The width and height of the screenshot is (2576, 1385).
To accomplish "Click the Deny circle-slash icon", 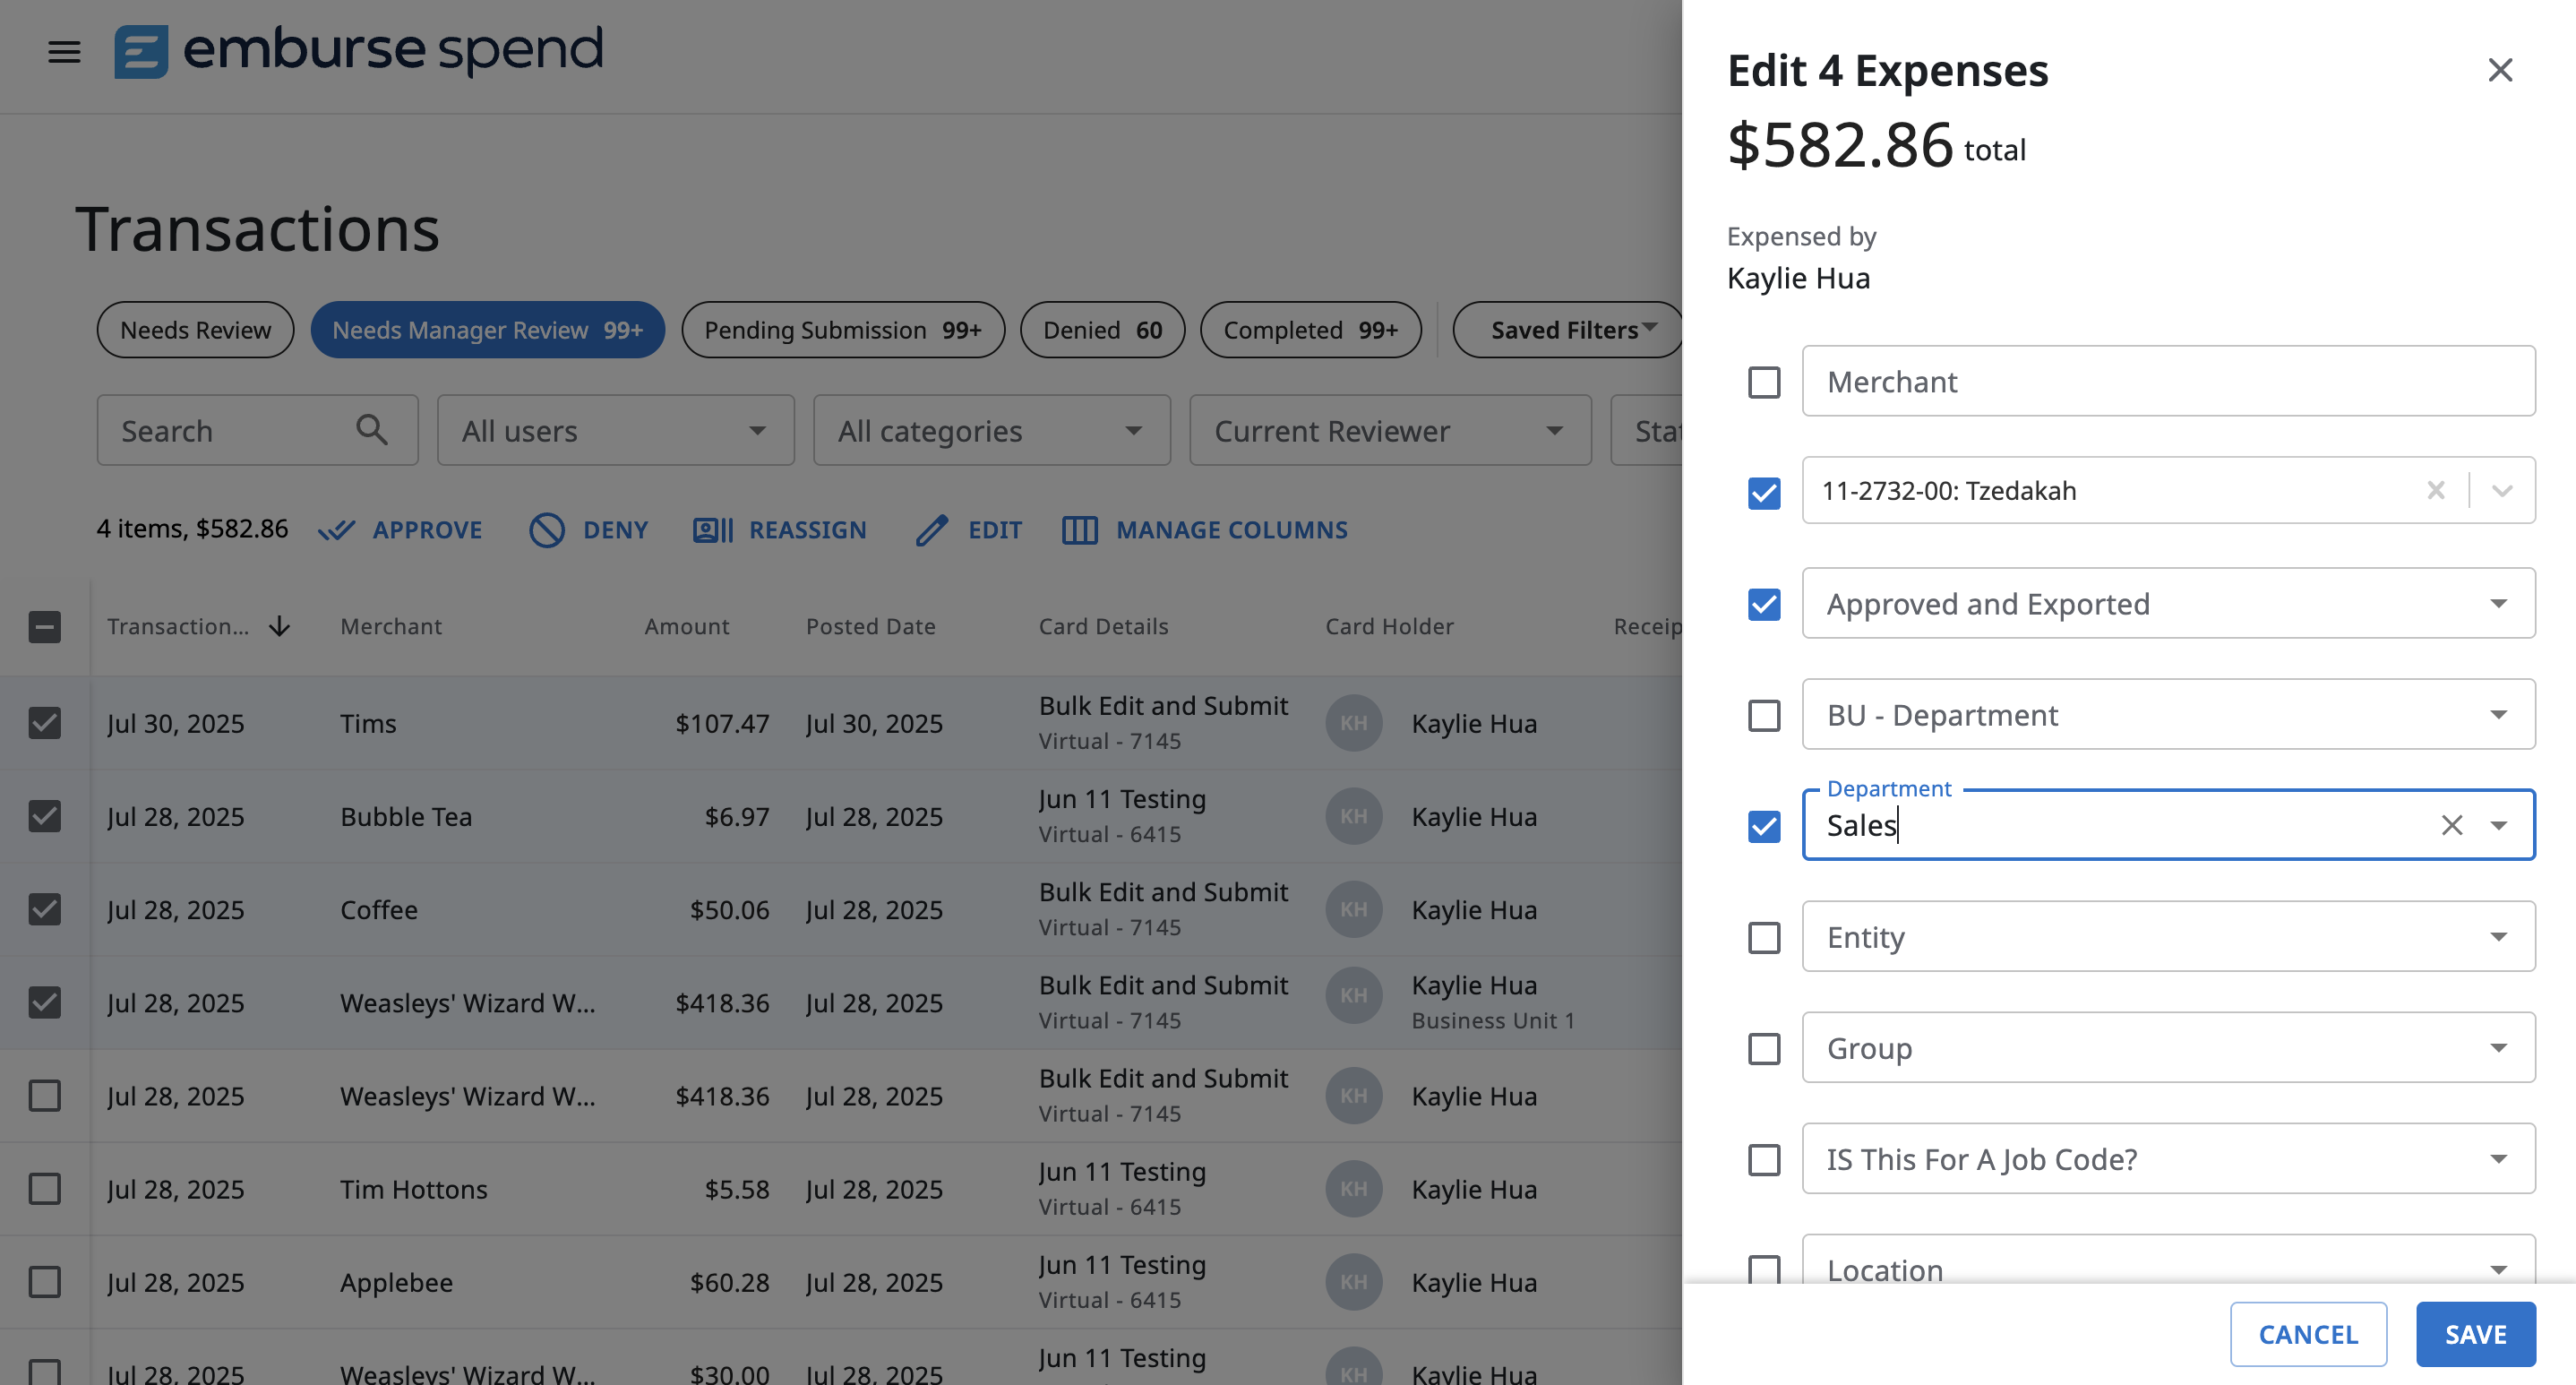I will 547,530.
